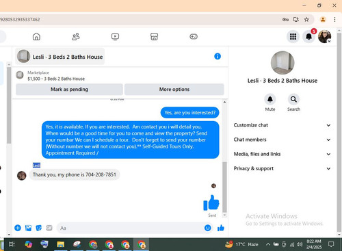Click Lesli's avatar beside phone message
The image size is (342, 251).
coord(22,176)
